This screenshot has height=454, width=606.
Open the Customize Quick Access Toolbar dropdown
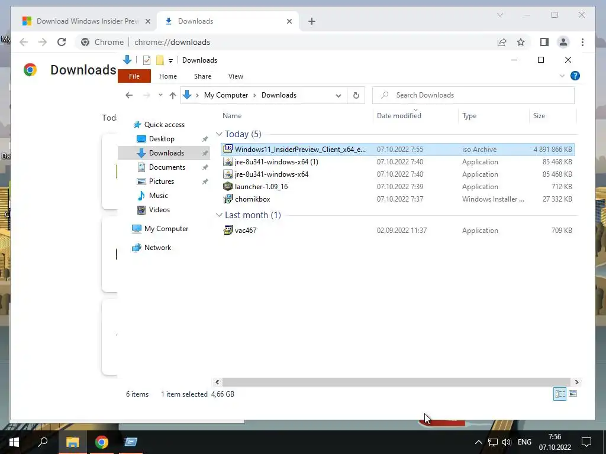[x=170, y=61]
